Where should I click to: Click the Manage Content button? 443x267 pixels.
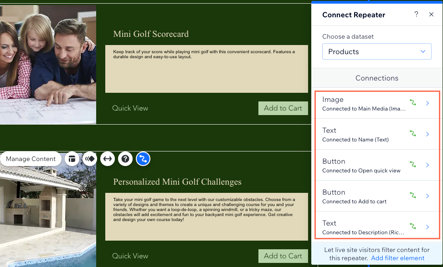coord(31,159)
